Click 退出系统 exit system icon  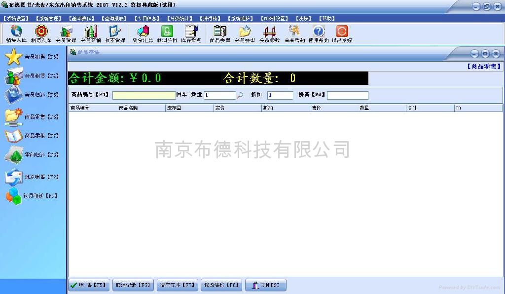tap(342, 34)
